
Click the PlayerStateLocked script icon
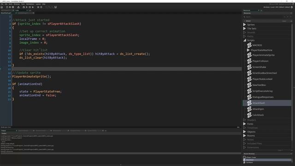[249, 79]
